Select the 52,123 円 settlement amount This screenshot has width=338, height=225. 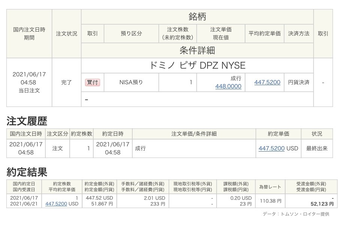322,204
